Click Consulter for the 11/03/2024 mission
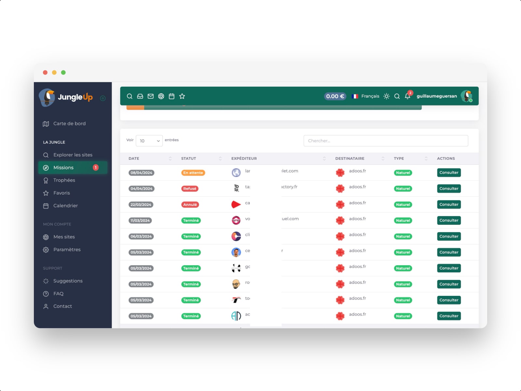The image size is (521, 391). click(x=449, y=221)
